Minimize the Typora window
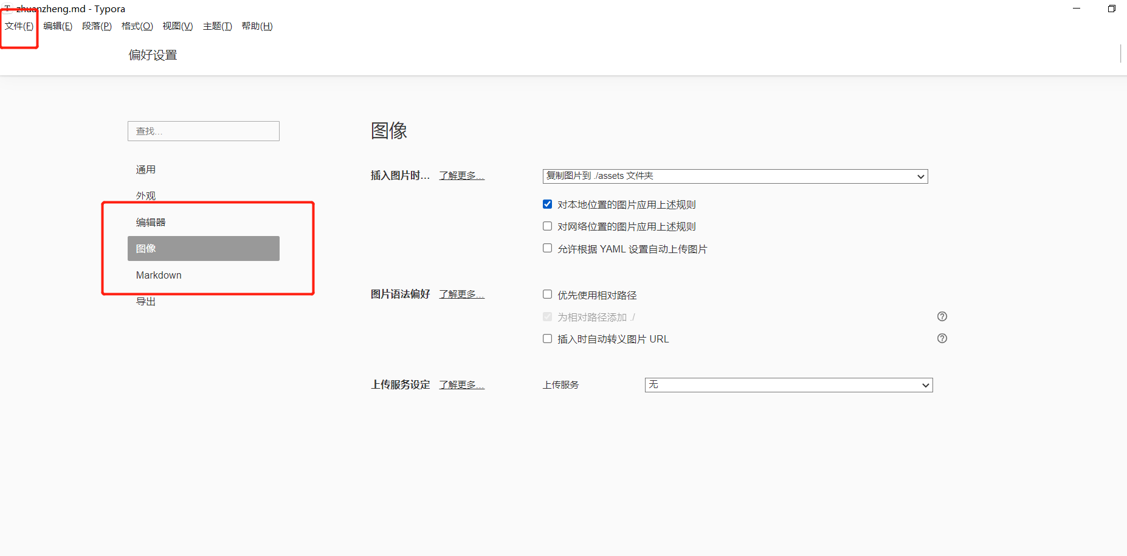 pos(1077,9)
